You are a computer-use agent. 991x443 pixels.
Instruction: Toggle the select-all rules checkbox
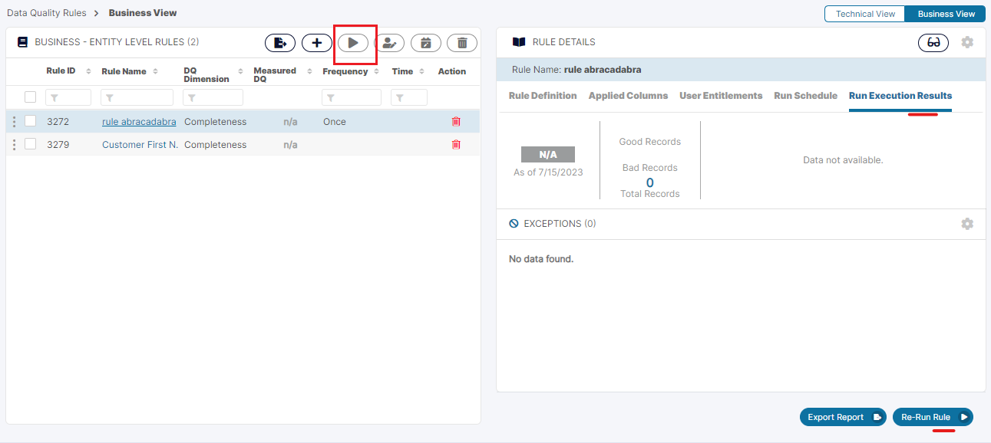coord(31,97)
